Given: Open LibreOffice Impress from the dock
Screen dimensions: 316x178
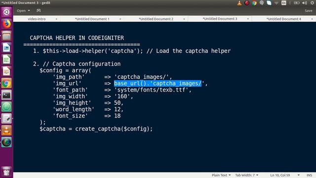Looking at the screenshot, I should 6,71.
